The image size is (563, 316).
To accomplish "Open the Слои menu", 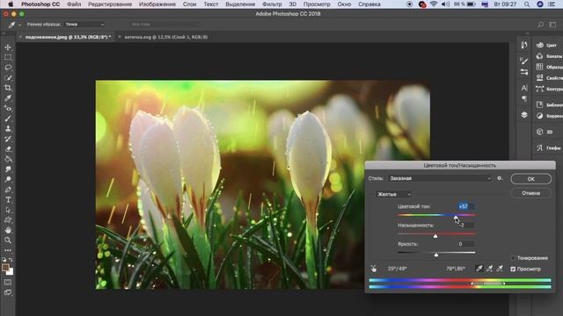I will pos(189,4).
